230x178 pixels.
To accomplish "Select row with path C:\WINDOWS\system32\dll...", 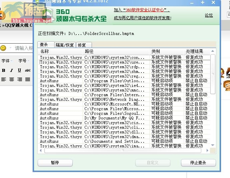I will coord(124,132).
